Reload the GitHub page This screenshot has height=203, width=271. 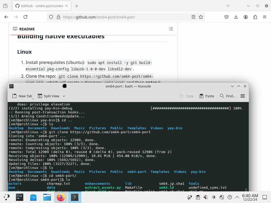coord(25,17)
